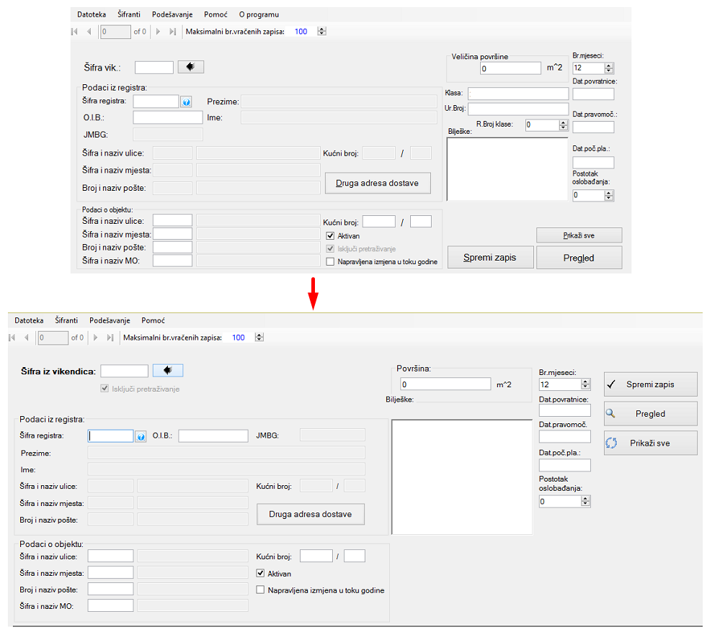Focus the Veličina površine value field

[510, 68]
